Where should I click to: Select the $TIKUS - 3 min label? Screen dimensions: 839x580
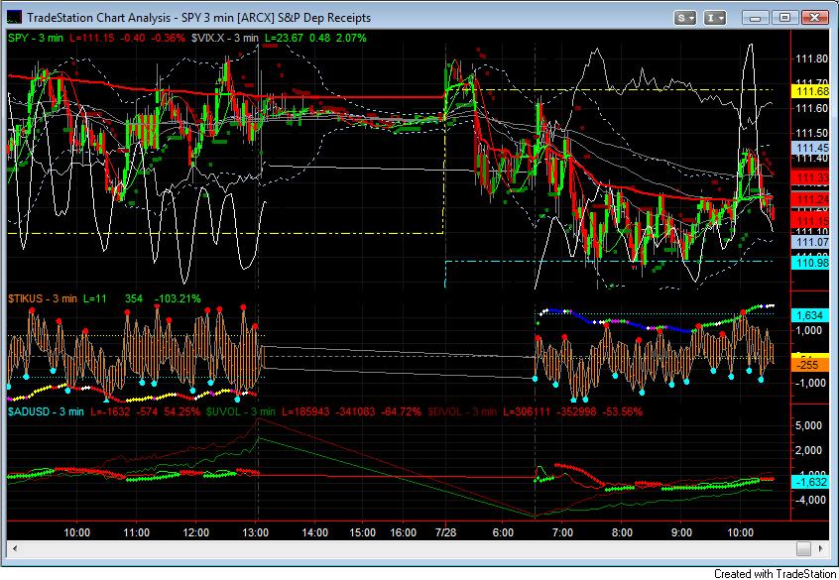click(43, 298)
